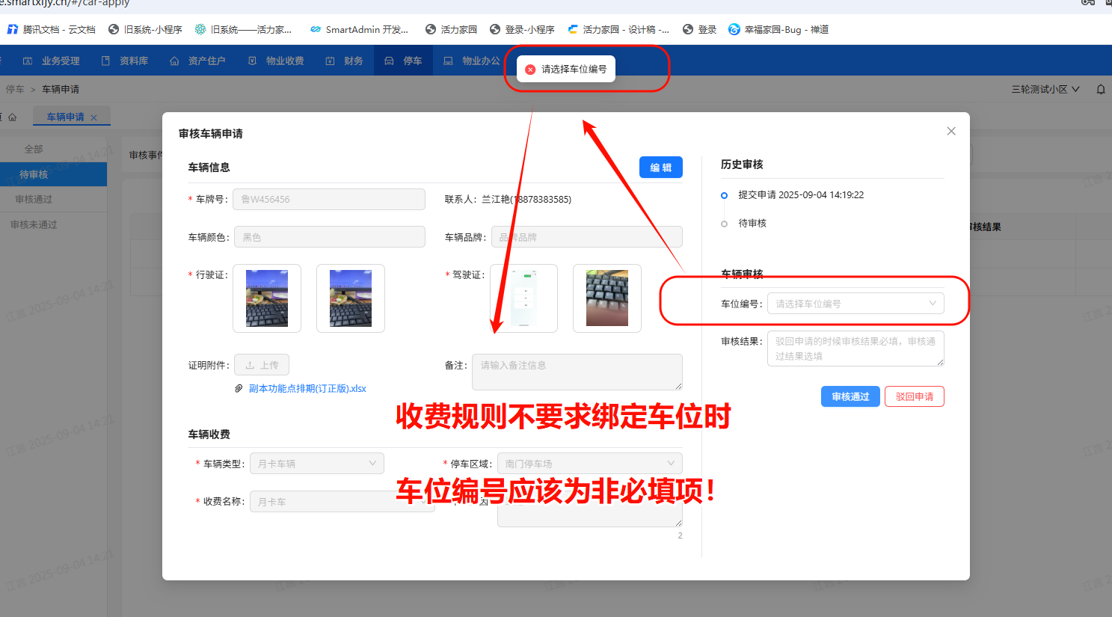Click the red error icon in the toast message
The image size is (1112, 617).
point(530,70)
